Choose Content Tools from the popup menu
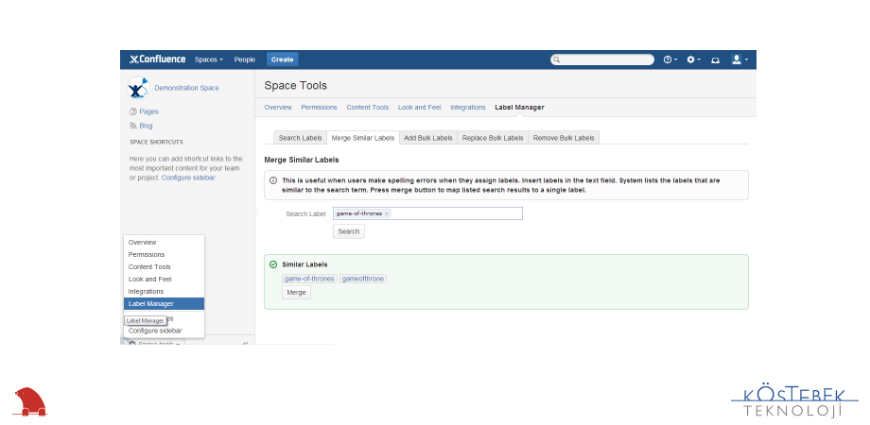Screen dimensions: 870x425 [149, 267]
